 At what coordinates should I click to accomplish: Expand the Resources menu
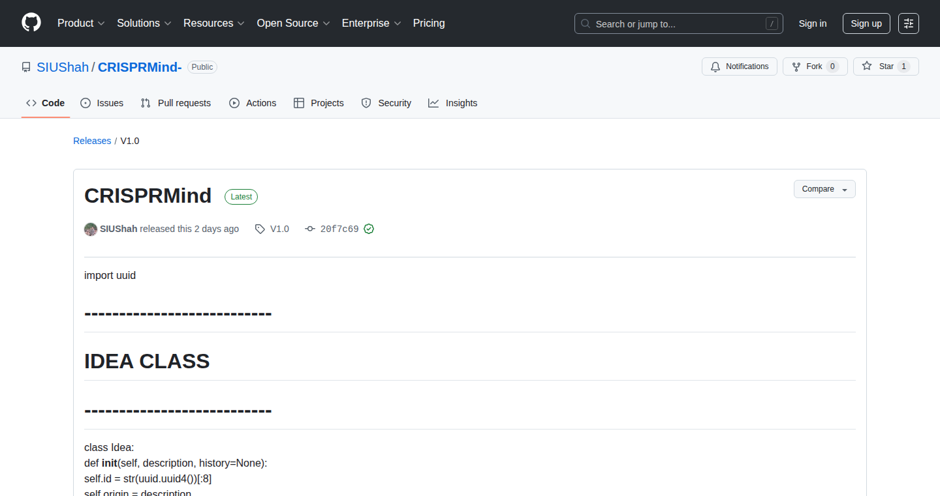[214, 23]
